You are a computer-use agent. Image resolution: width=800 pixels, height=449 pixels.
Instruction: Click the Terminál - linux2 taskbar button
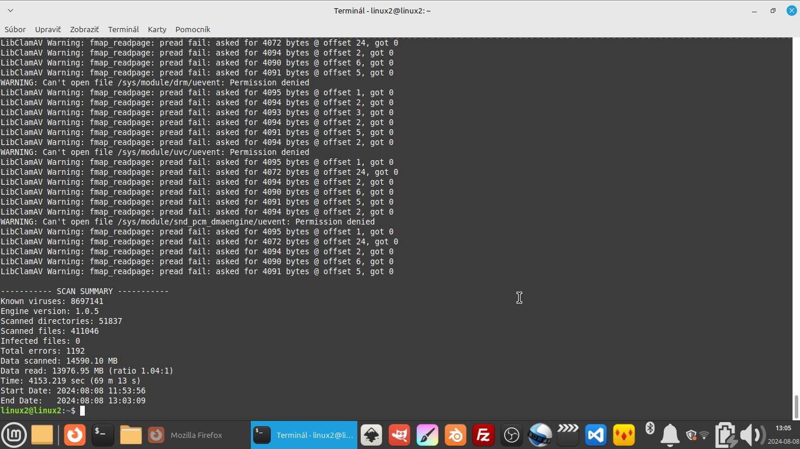[x=303, y=435]
